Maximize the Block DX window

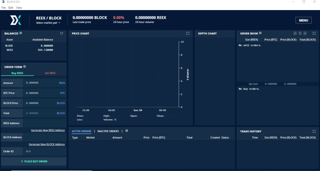(x=304, y=2)
